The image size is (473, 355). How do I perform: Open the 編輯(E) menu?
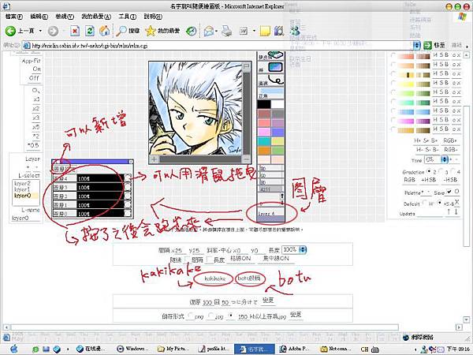(39, 17)
